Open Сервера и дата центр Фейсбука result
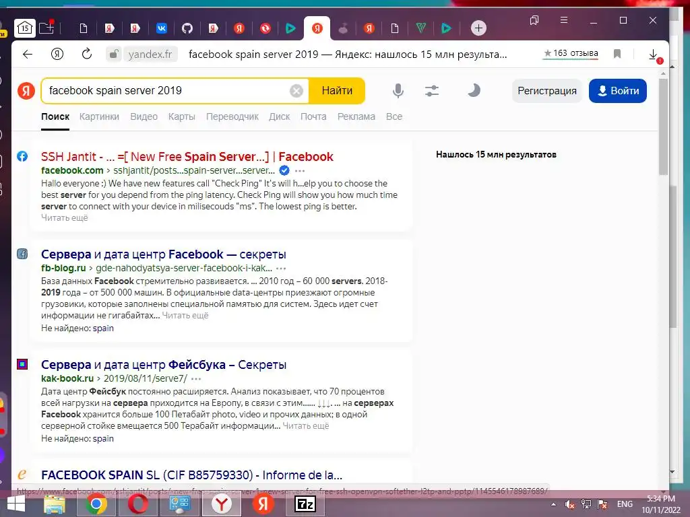Screen dimensions: 690x517 click(163, 364)
